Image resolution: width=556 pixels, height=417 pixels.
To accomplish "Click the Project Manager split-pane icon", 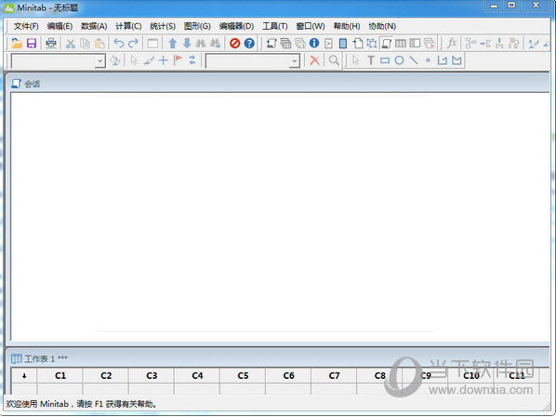I will pyautogui.click(x=415, y=44).
